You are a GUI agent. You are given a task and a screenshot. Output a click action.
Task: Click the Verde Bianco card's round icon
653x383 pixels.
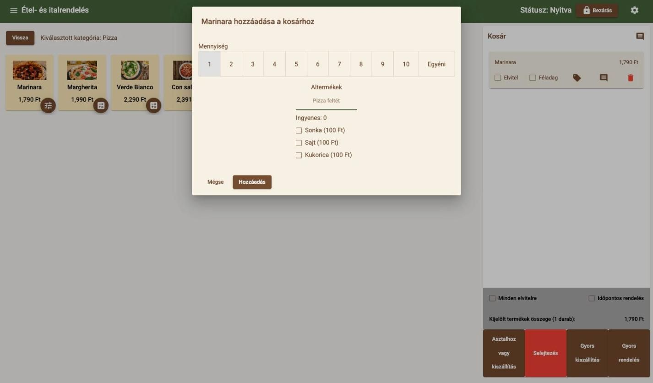click(x=154, y=105)
